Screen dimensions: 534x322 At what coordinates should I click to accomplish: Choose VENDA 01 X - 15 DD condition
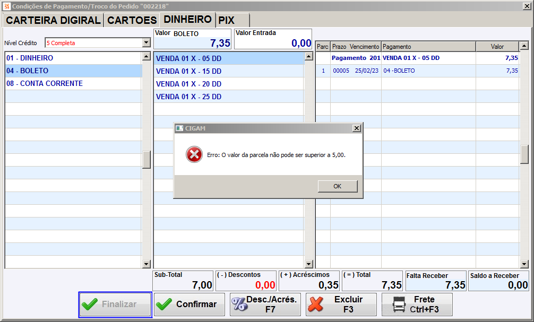coord(229,71)
